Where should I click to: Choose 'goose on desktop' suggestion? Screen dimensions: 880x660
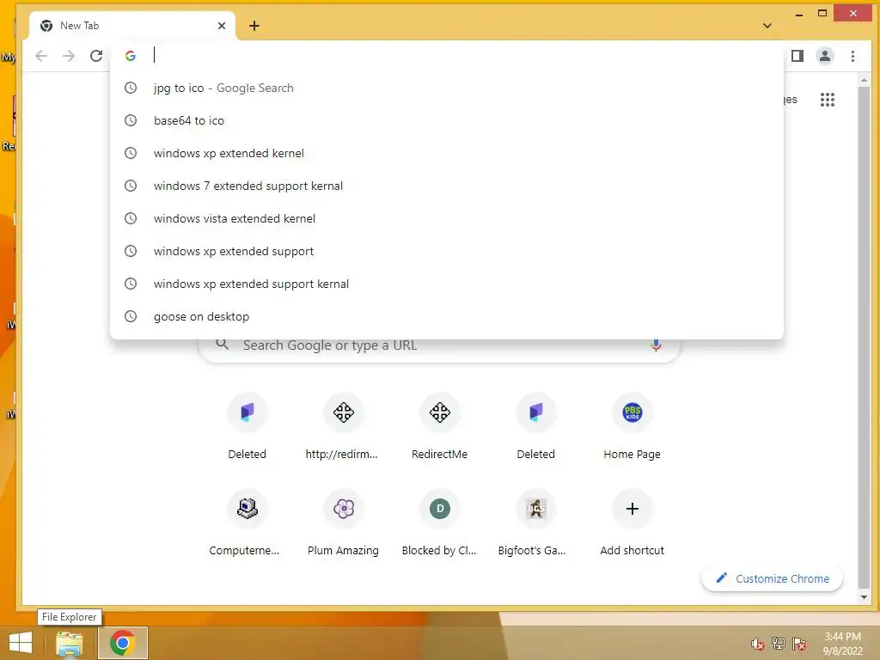(447, 316)
